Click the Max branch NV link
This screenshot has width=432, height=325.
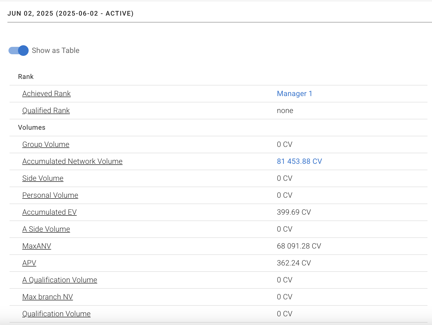(x=47, y=297)
